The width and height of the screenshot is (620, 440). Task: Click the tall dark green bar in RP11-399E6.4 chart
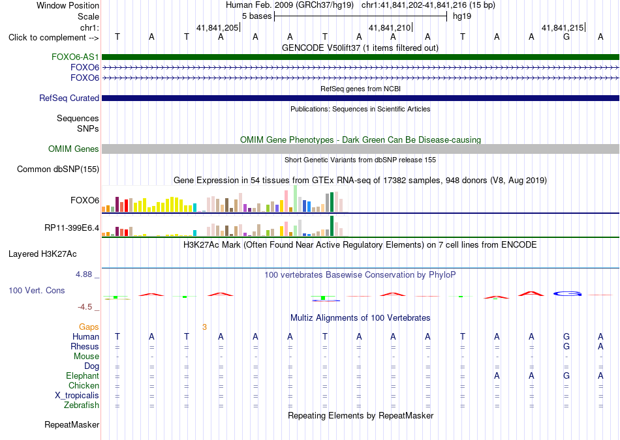tap(332, 226)
